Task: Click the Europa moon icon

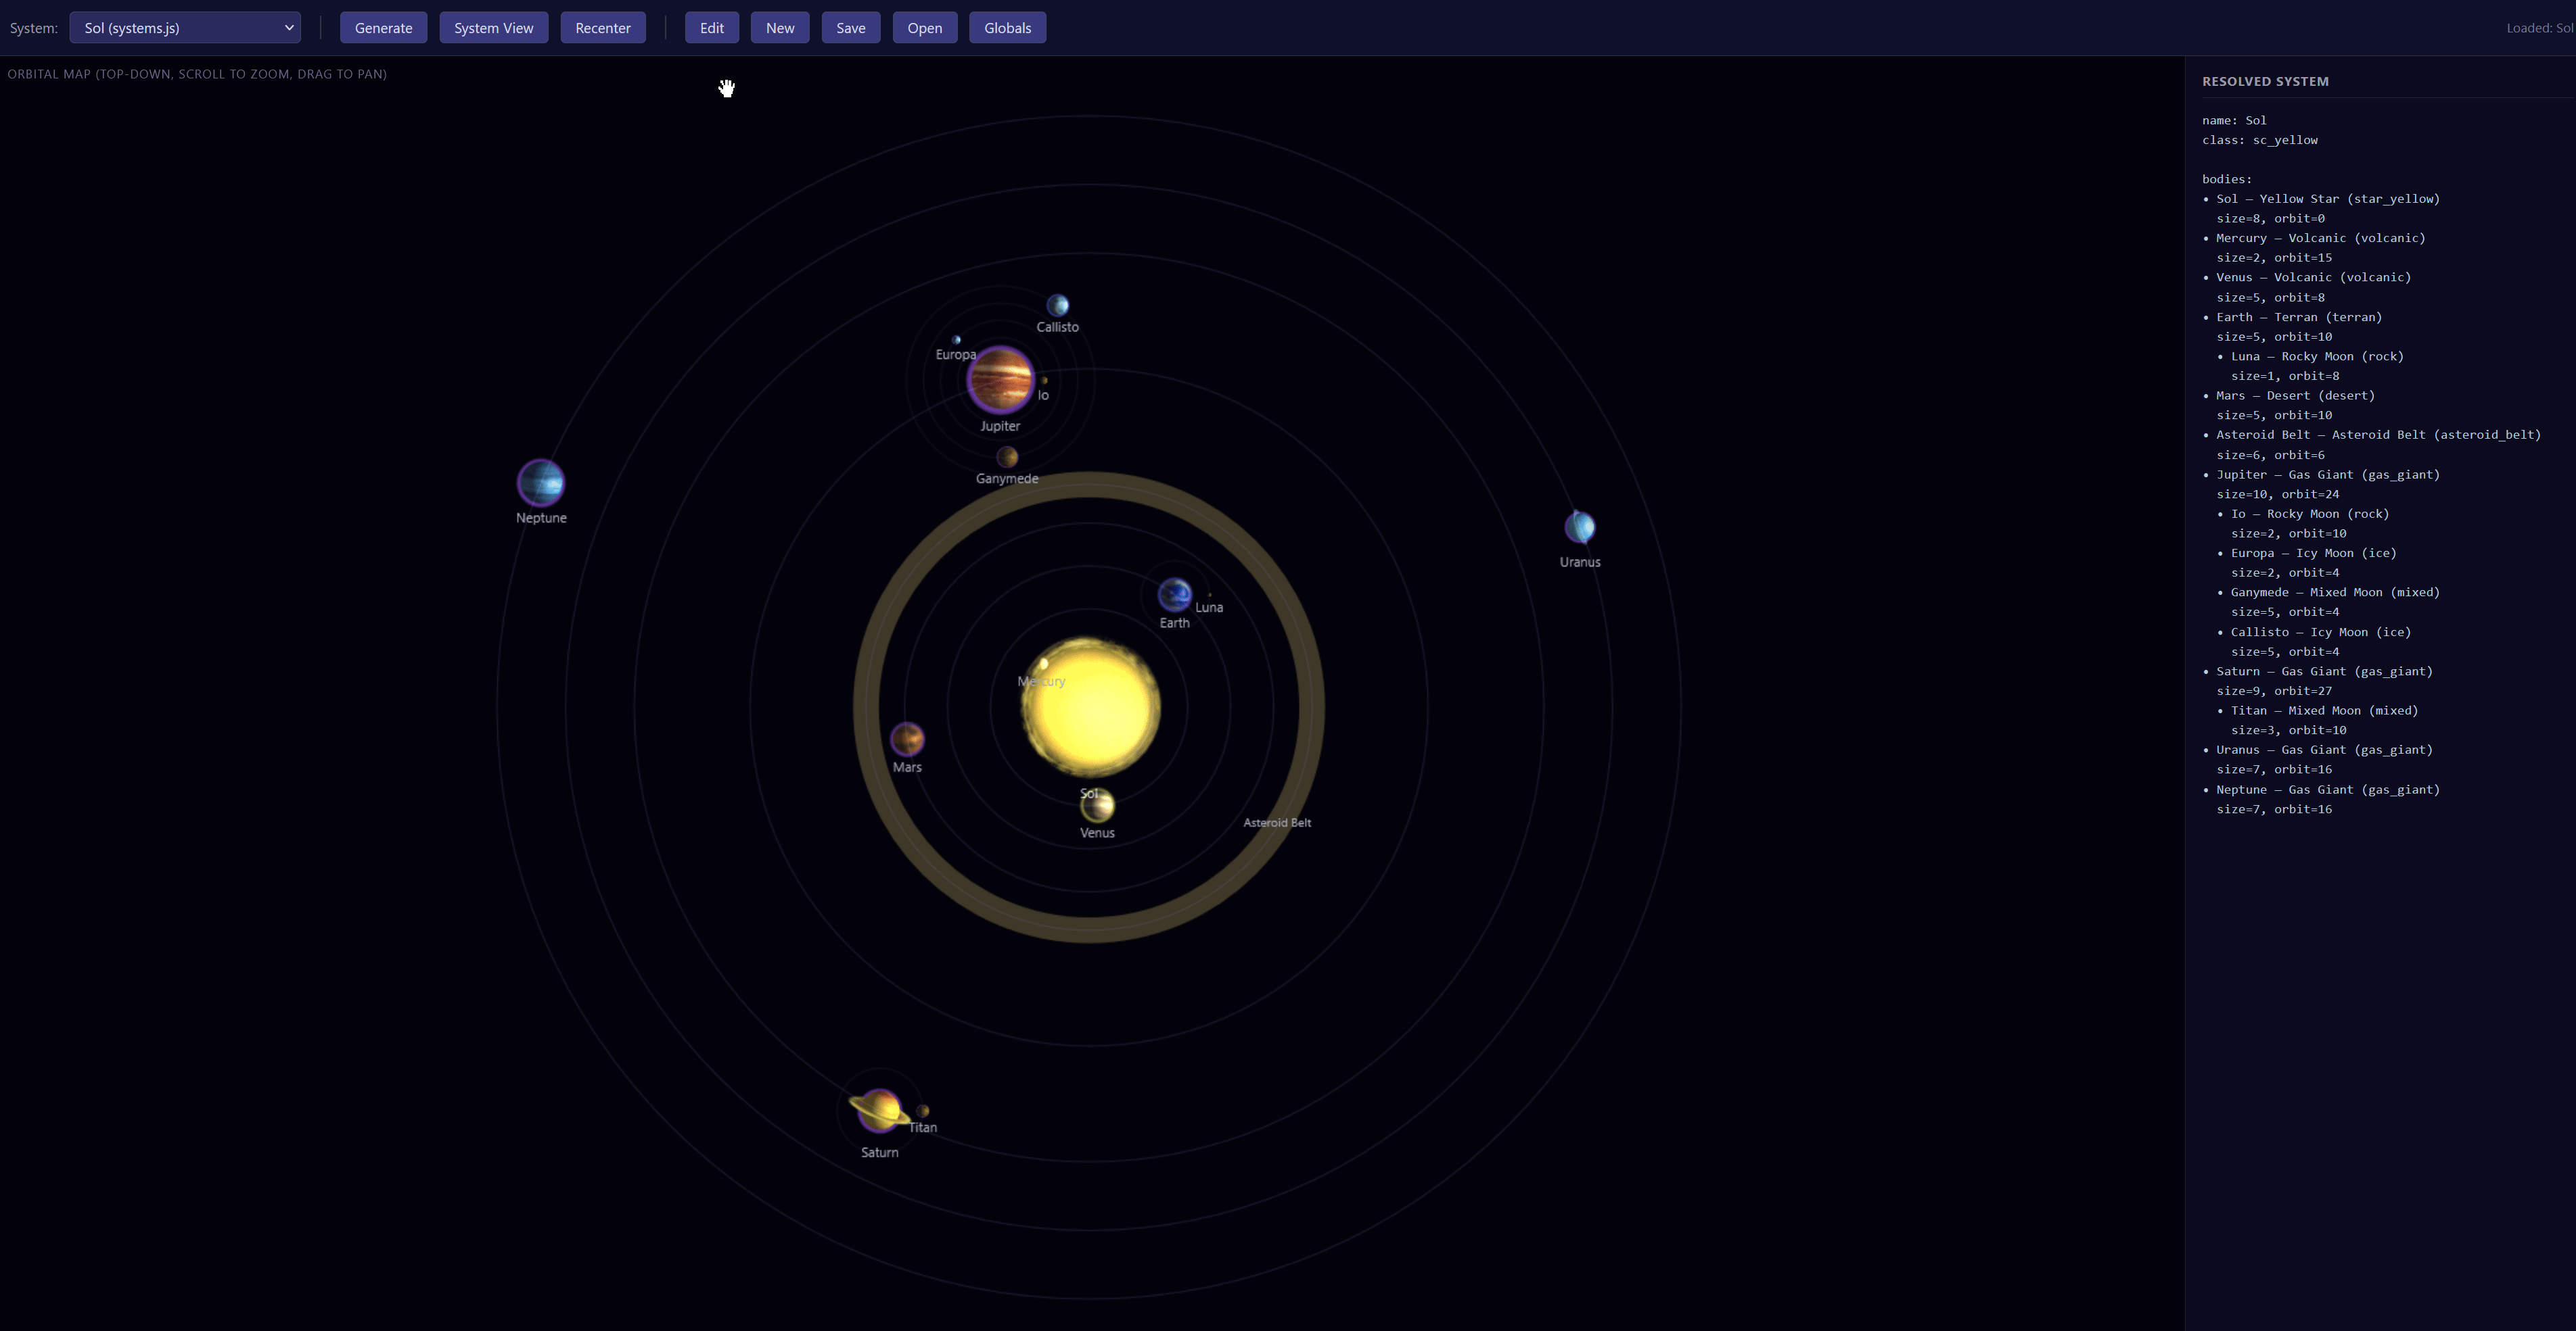Action: point(956,340)
